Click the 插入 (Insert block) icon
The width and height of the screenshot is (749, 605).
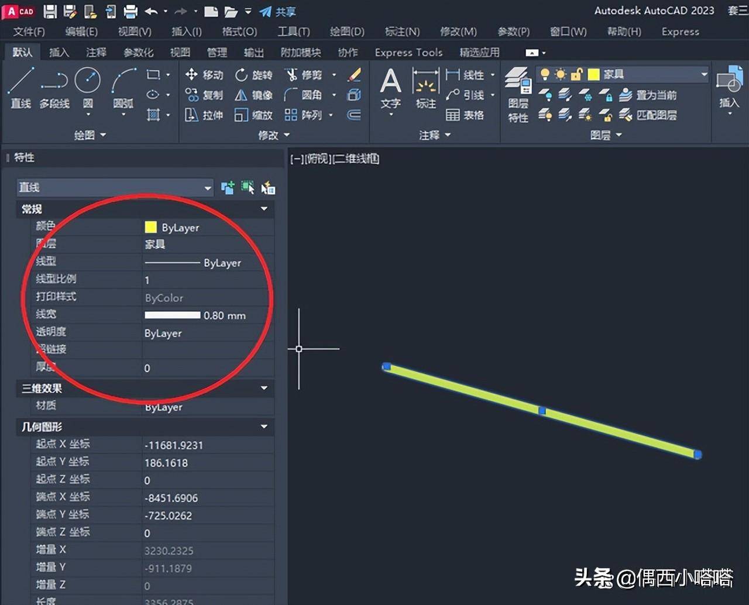[729, 88]
